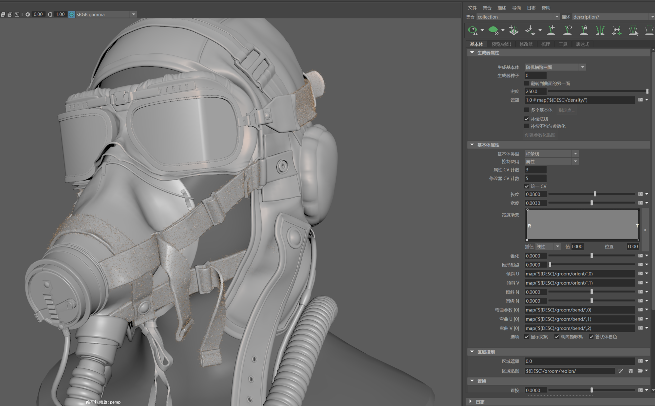This screenshot has height=406, width=655.
Task: Click the gamma half-circle icon in viewport
Action: tap(50, 14)
